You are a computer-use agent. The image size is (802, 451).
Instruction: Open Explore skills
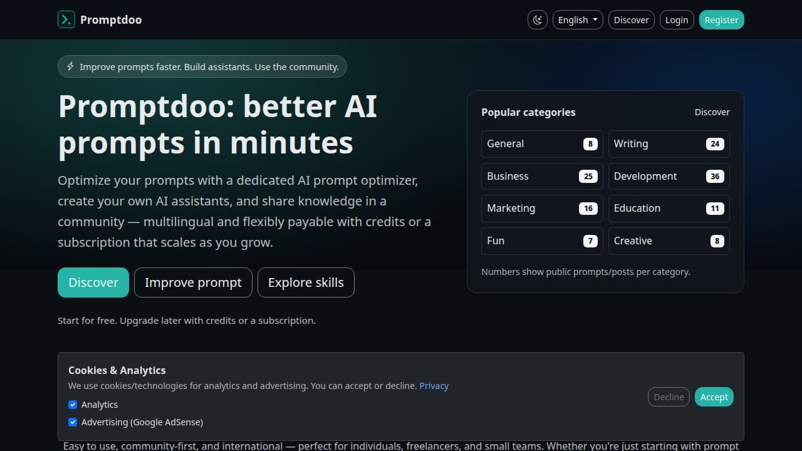306,283
